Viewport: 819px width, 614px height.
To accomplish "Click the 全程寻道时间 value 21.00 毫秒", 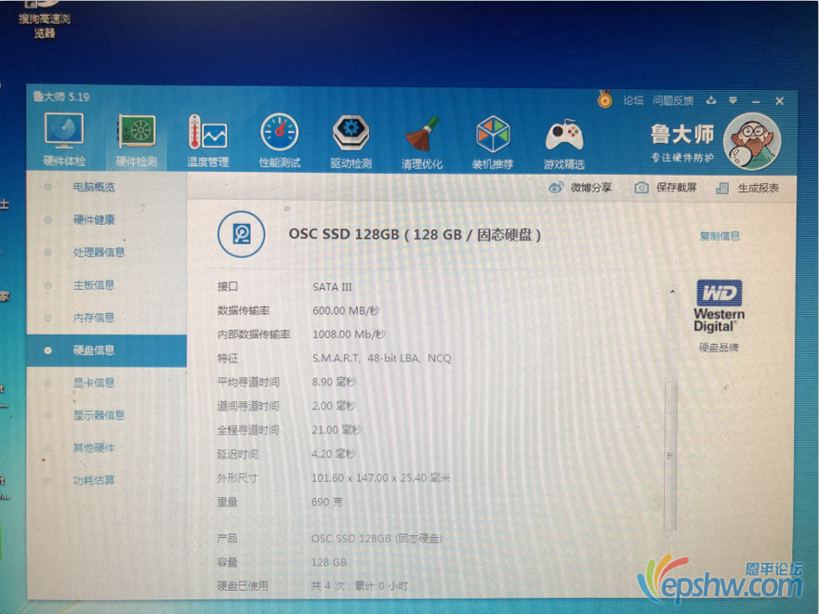I will [x=337, y=430].
